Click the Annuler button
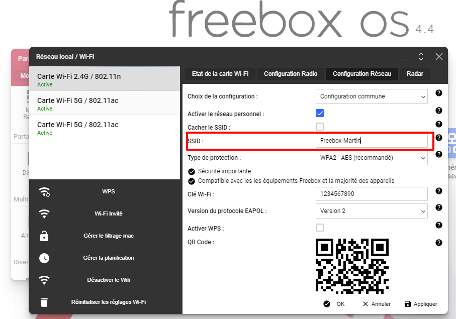Screen dimensions: 456x319 tap(377, 304)
